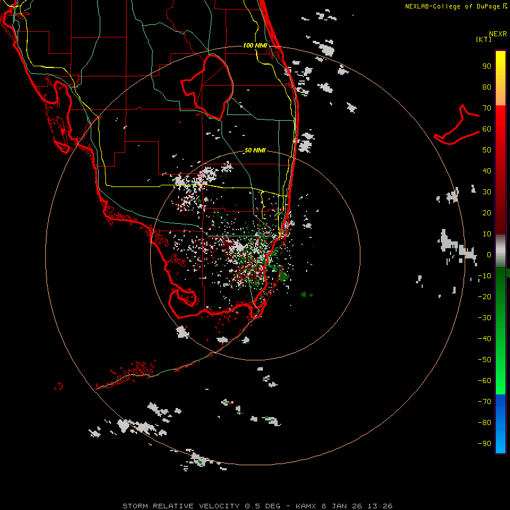This screenshot has height=510, width=510.
Task: Click the [KT] units label
Action: [484, 39]
